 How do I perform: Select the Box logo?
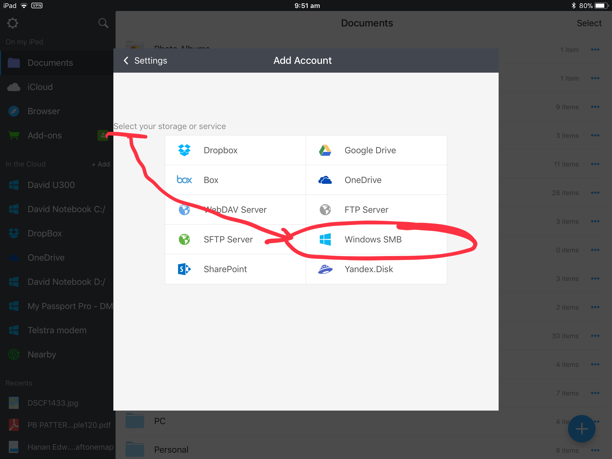click(x=184, y=180)
